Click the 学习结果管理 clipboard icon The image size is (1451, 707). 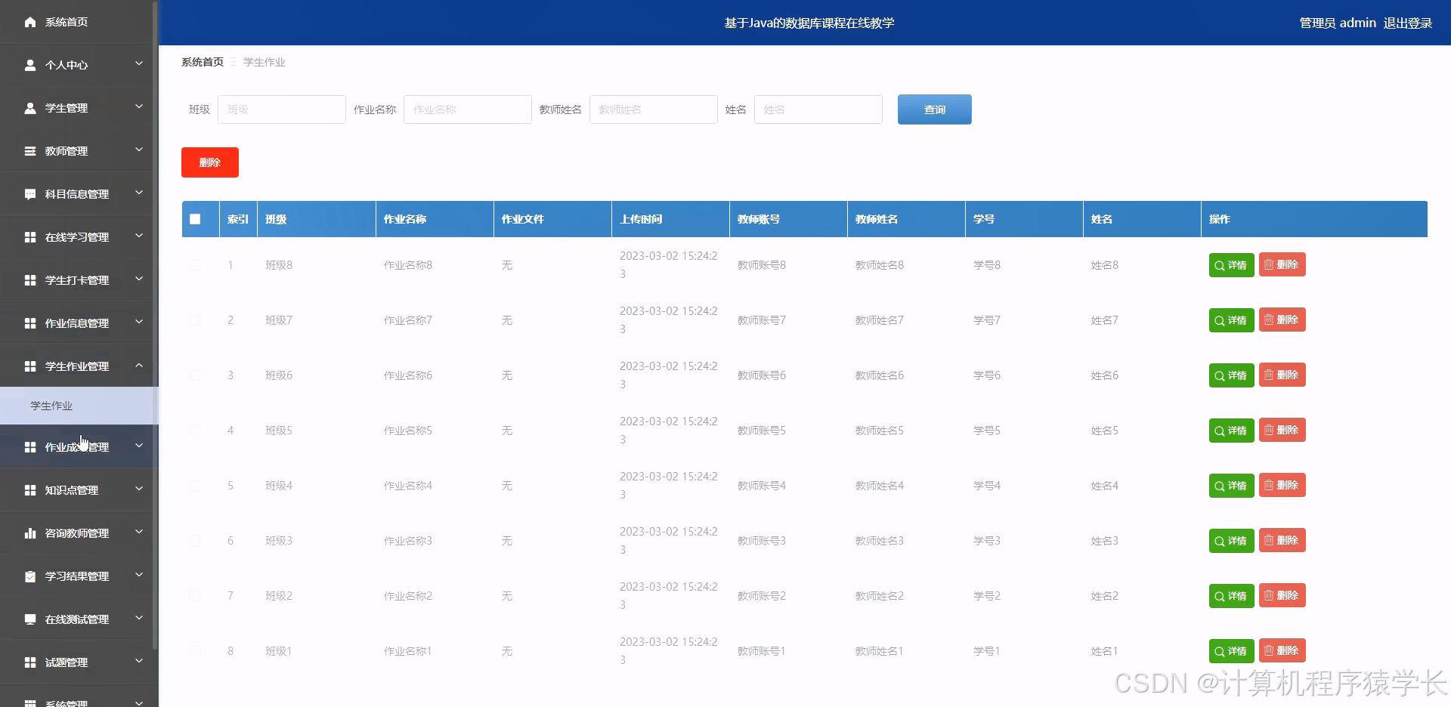pyautogui.click(x=29, y=576)
